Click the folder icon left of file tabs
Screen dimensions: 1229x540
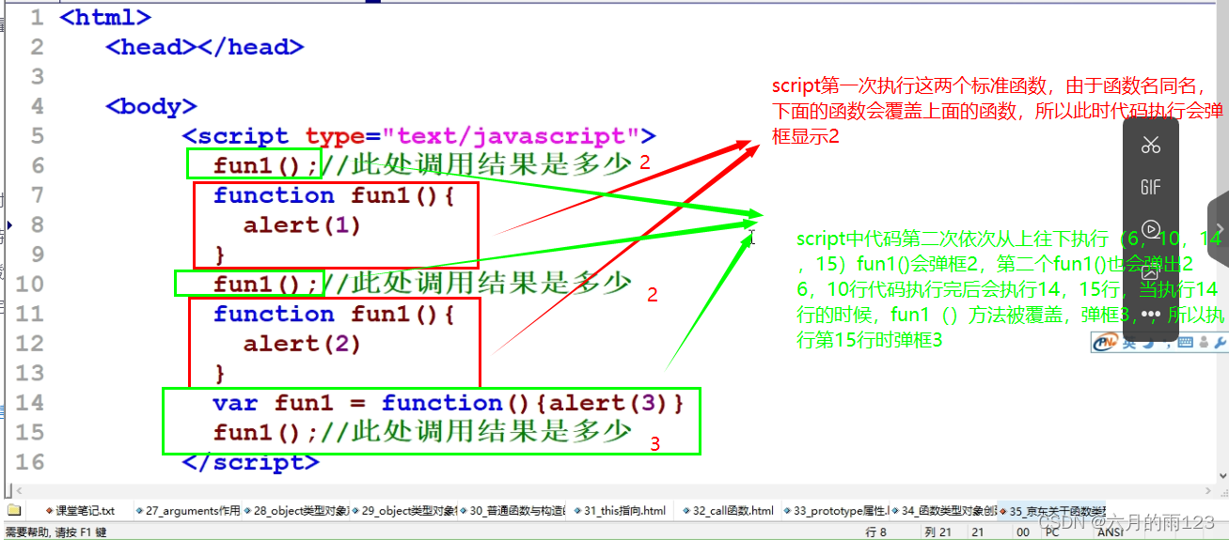click(14, 511)
